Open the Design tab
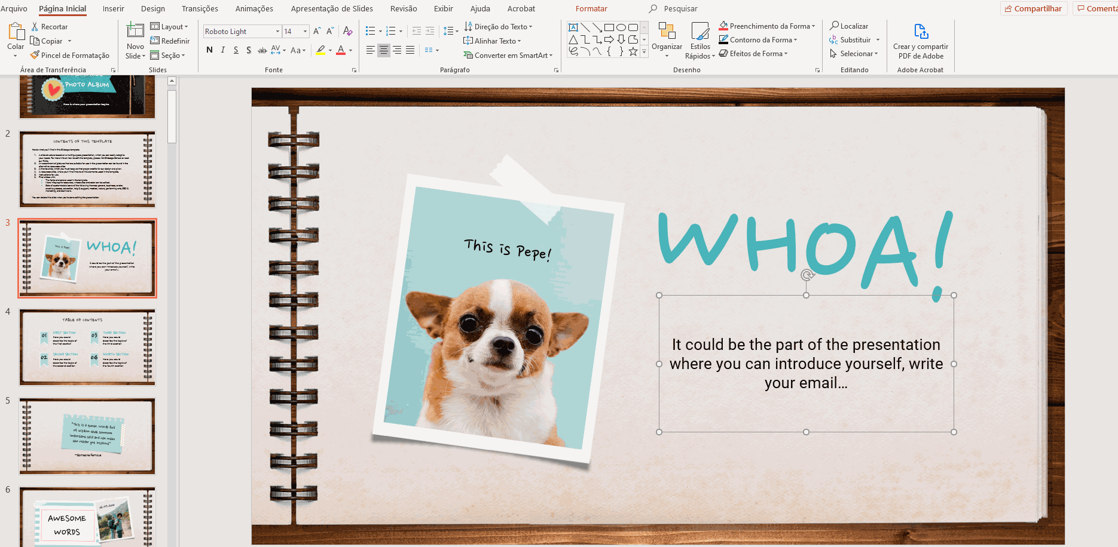Viewport: 1118px width, 547px height. click(x=153, y=9)
